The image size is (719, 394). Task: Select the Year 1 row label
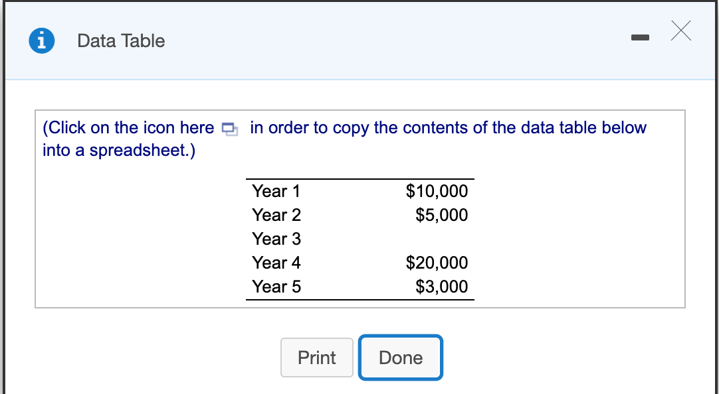[276, 191]
